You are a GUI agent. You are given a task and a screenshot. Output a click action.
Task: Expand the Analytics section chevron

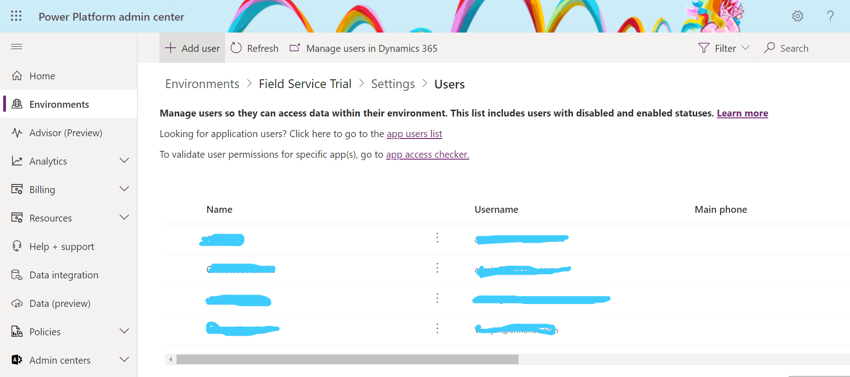pyautogui.click(x=124, y=161)
